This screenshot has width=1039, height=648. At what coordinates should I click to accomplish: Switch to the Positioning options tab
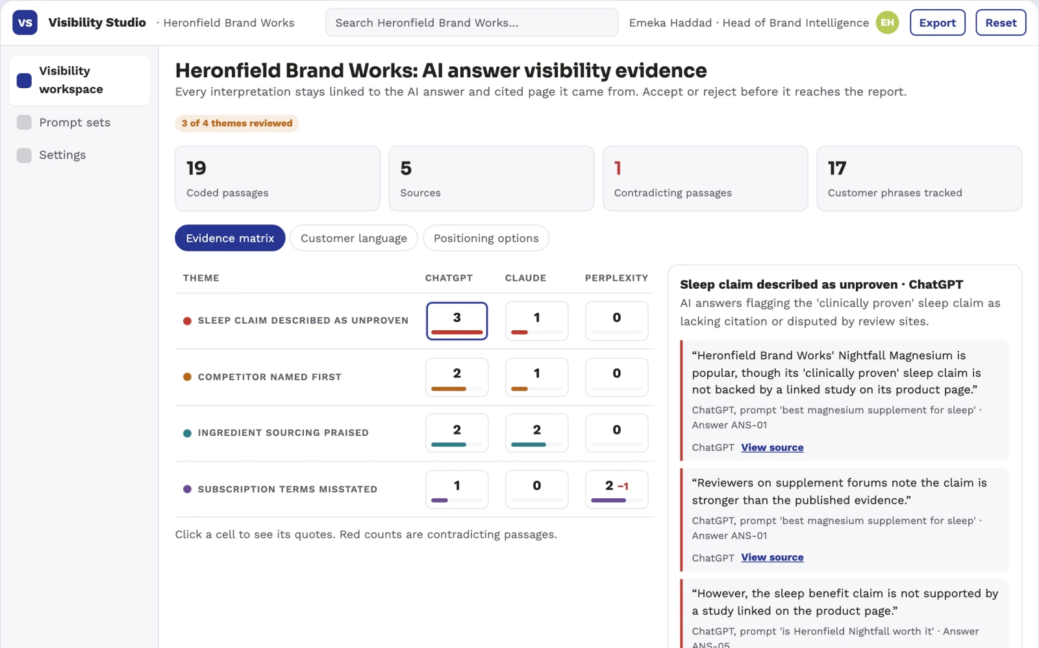486,238
